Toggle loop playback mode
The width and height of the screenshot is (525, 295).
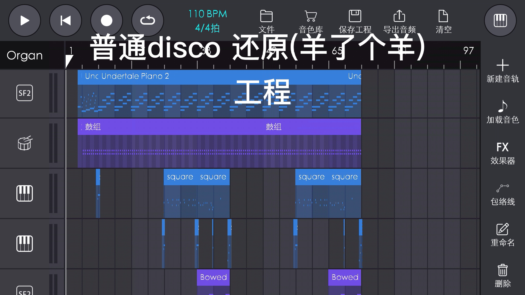(148, 20)
